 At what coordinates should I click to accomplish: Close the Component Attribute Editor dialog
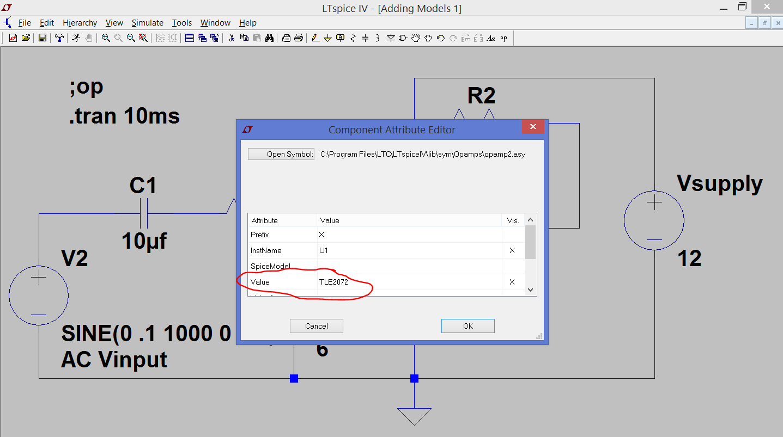coord(533,127)
